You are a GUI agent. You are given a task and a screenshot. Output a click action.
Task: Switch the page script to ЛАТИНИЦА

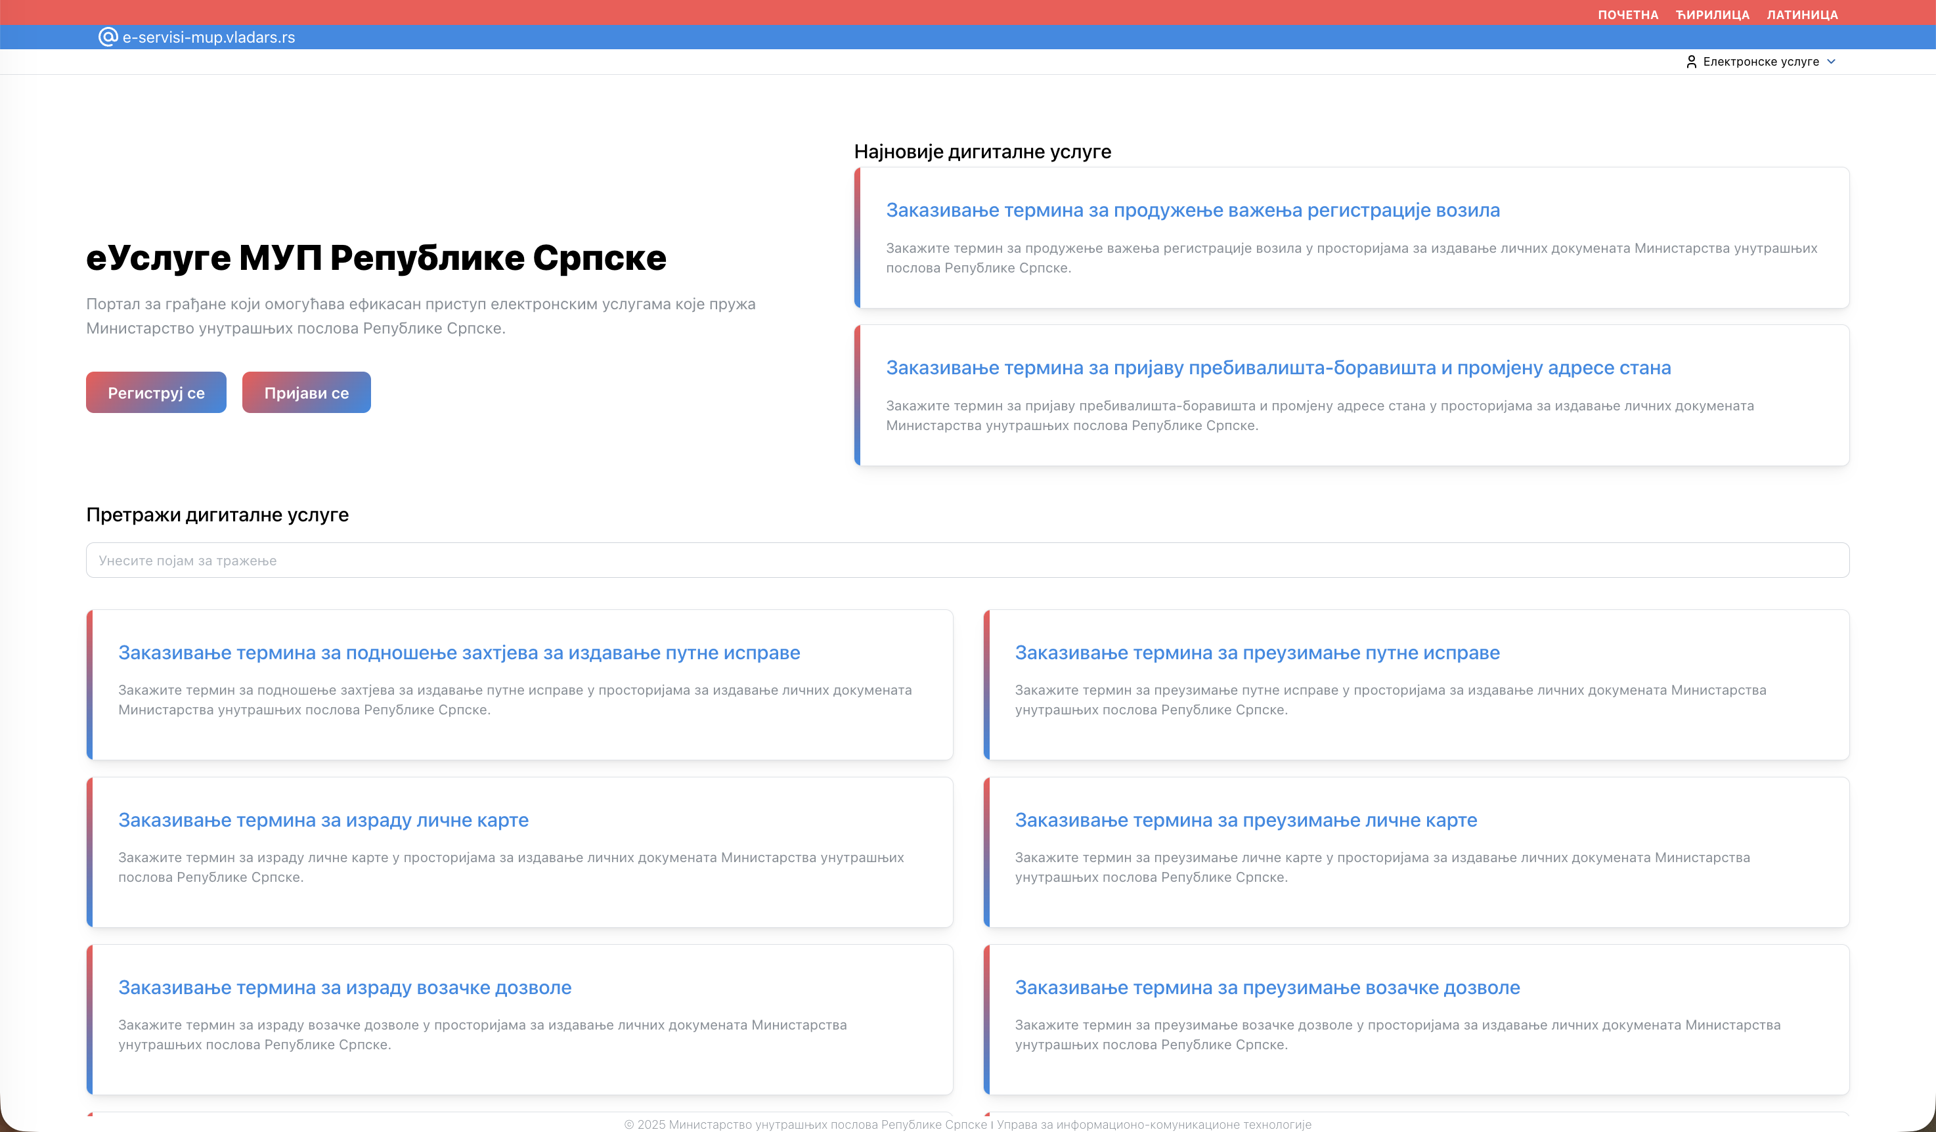pos(1802,14)
